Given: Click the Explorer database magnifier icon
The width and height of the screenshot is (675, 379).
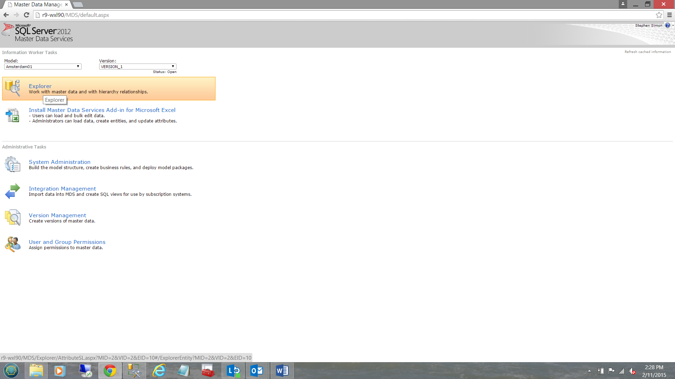Looking at the screenshot, I should click(x=13, y=88).
